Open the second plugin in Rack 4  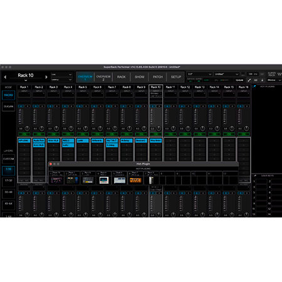pyautogui.click(x=68, y=145)
